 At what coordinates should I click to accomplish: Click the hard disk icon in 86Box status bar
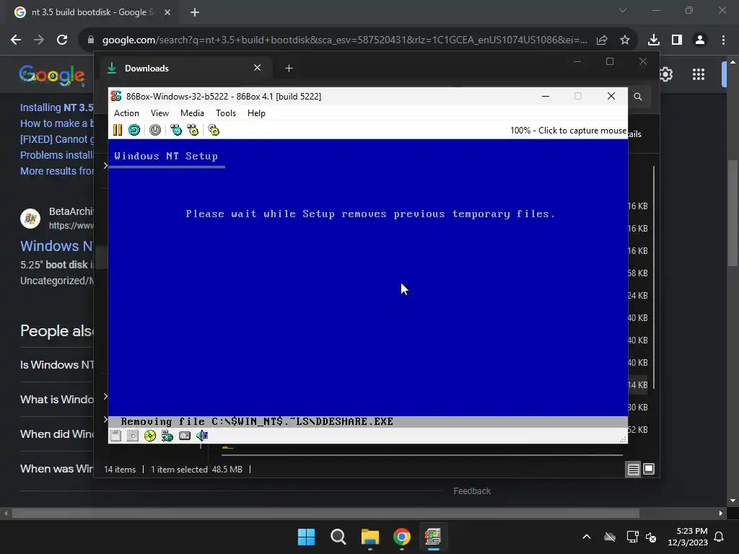pos(185,436)
